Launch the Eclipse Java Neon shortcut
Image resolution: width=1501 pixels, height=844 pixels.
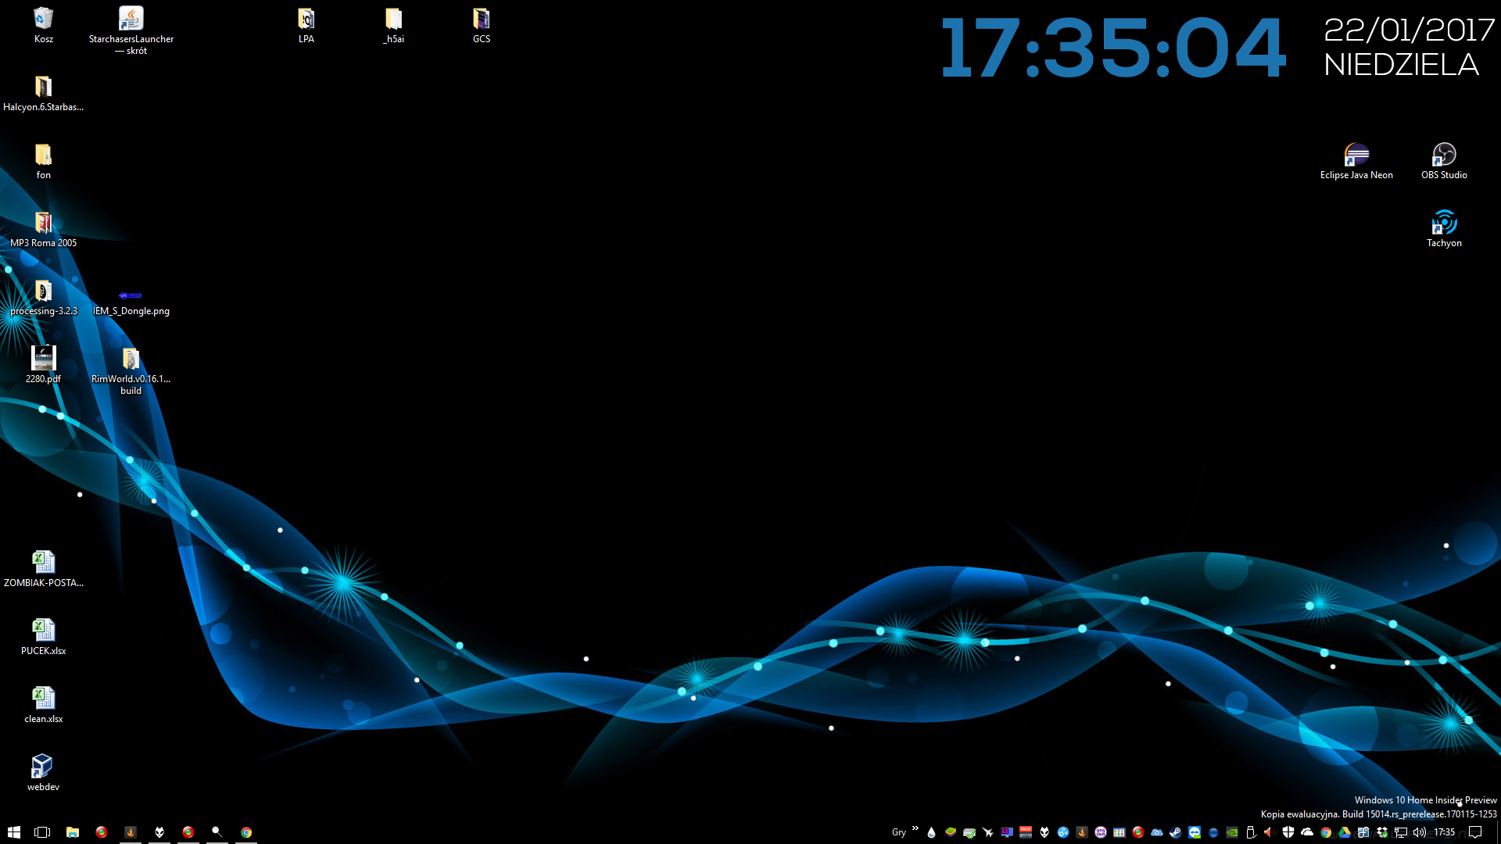(1356, 155)
